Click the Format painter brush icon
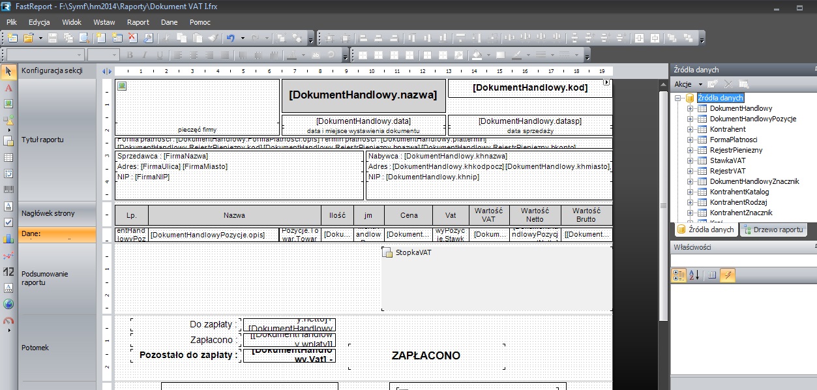The image size is (817, 390). coord(213,38)
